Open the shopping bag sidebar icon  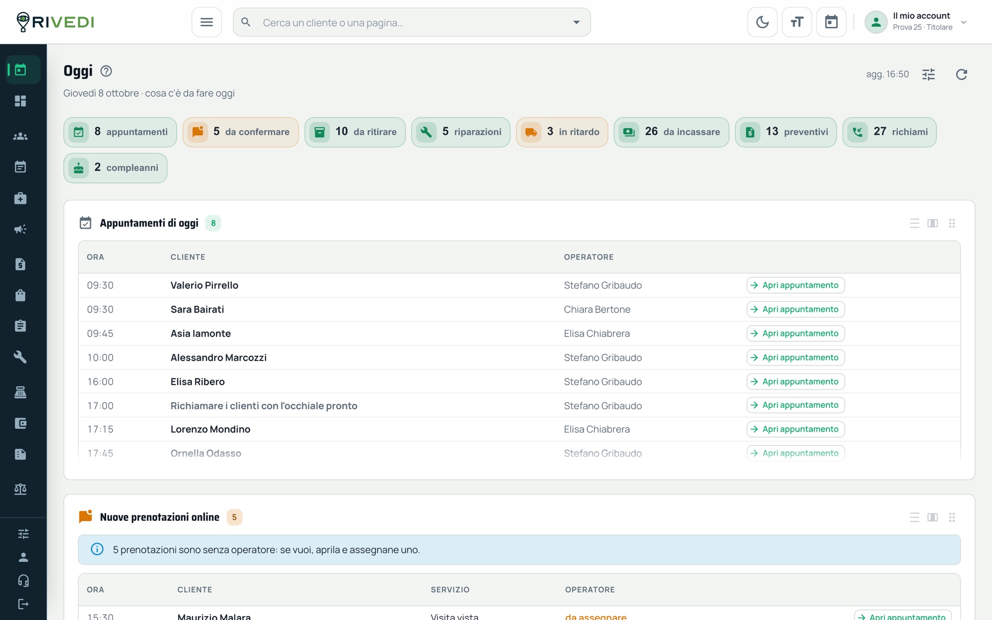[20, 296]
